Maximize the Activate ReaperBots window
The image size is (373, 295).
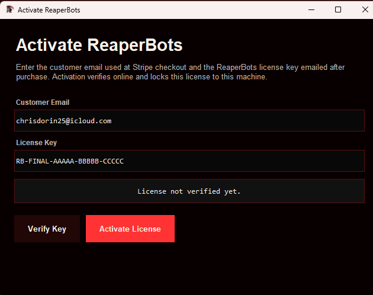point(338,9)
